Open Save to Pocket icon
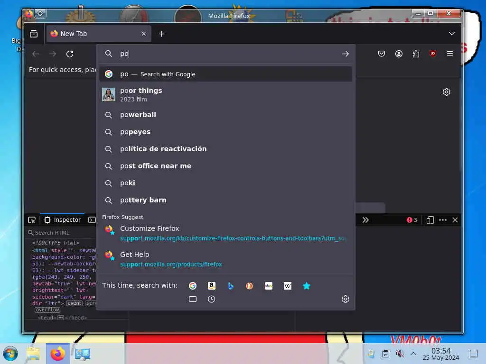The width and height of the screenshot is (486, 364). pos(382,54)
